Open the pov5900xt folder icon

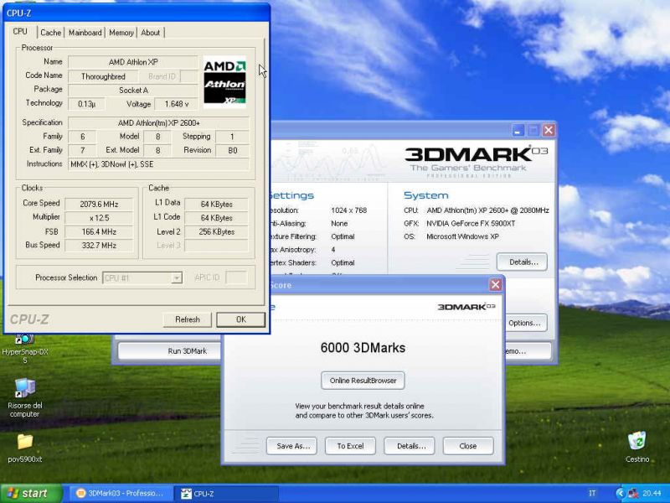point(25,448)
